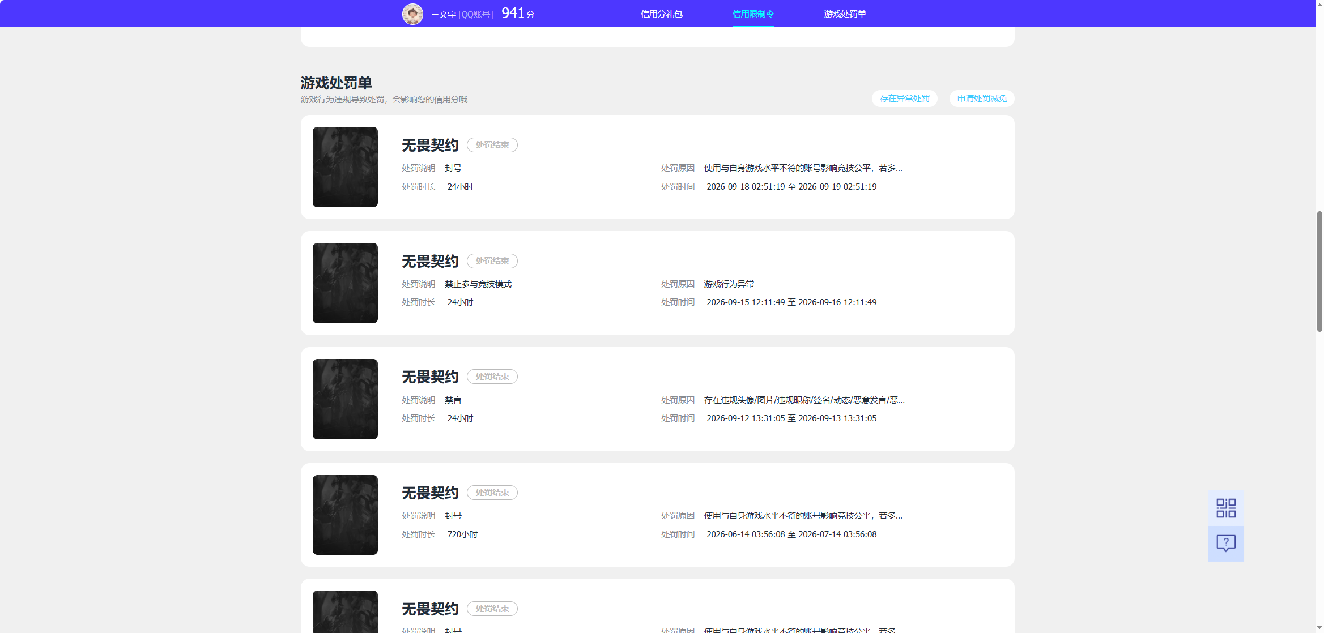Image resolution: width=1324 pixels, height=633 pixels.
Task: Click the 游戏行为异常 reason text
Action: [x=729, y=284]
